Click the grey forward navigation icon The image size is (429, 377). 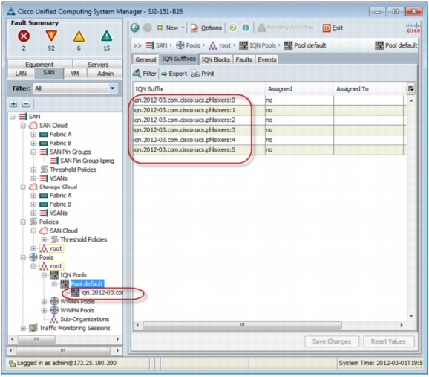[x=148, y=28]
